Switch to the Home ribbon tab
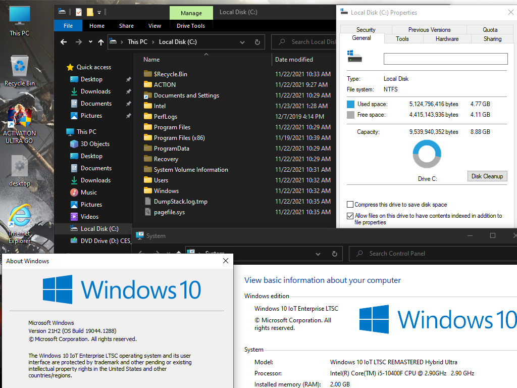 97,26
